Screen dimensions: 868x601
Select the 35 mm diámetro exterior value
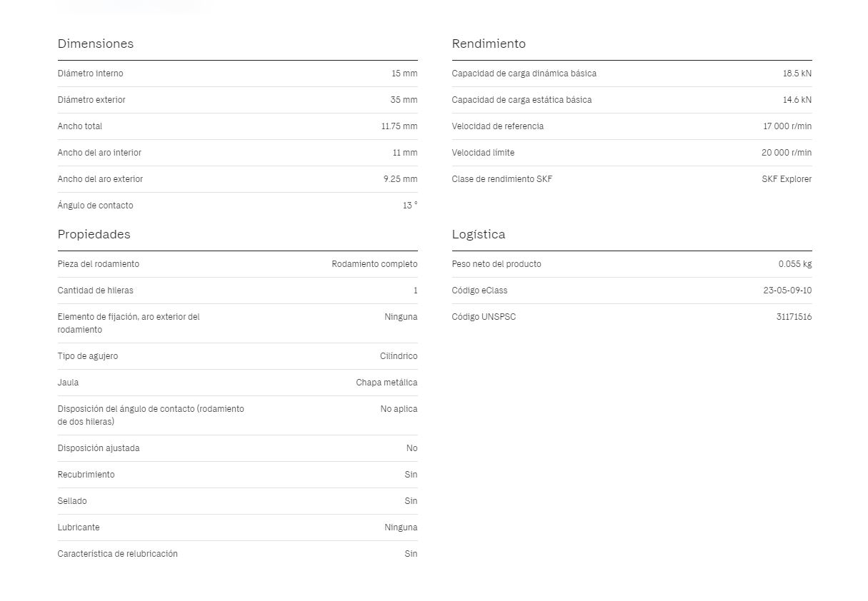point(404,100)
